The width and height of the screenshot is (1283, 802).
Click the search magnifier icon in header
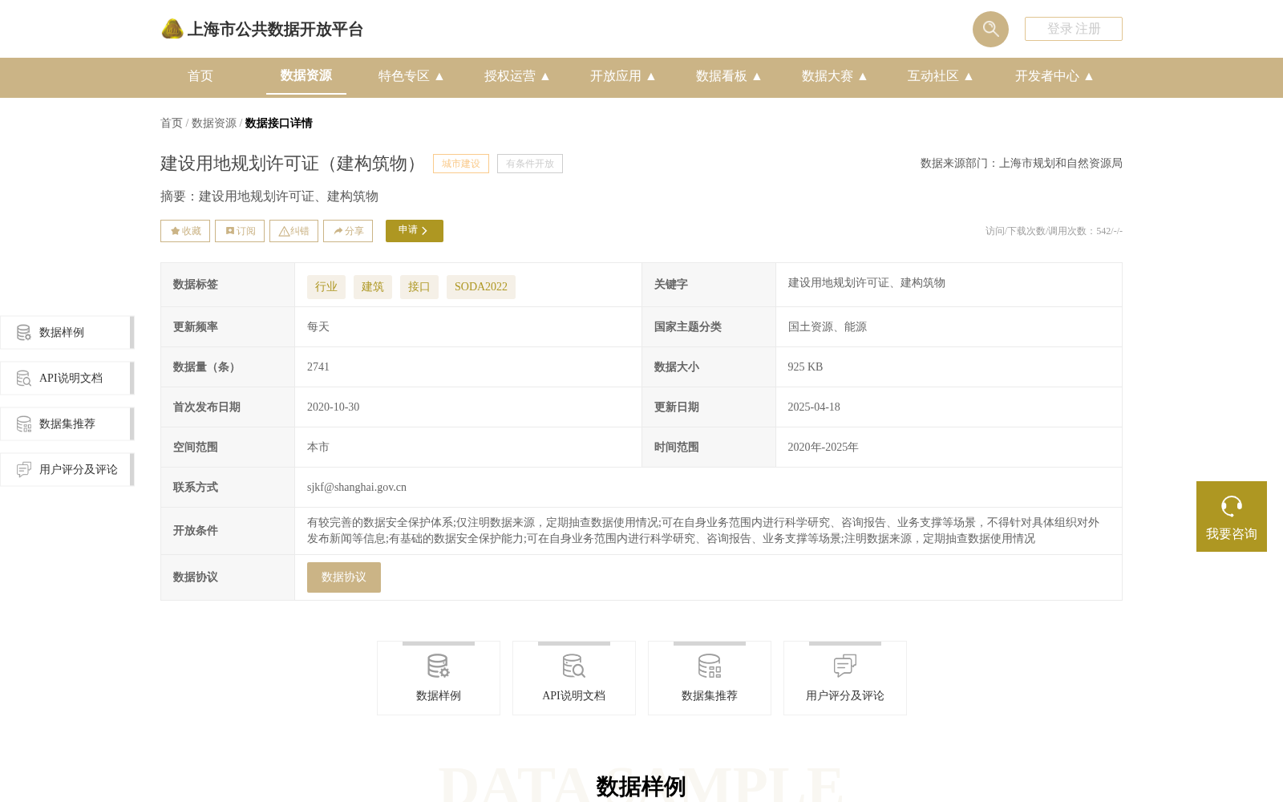point(990,29)
